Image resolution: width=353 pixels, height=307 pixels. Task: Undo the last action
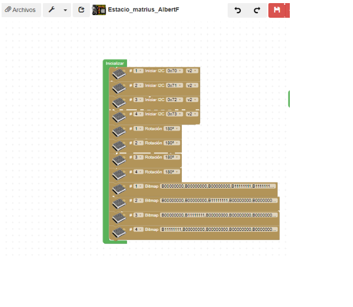click(x=238, y=10)
